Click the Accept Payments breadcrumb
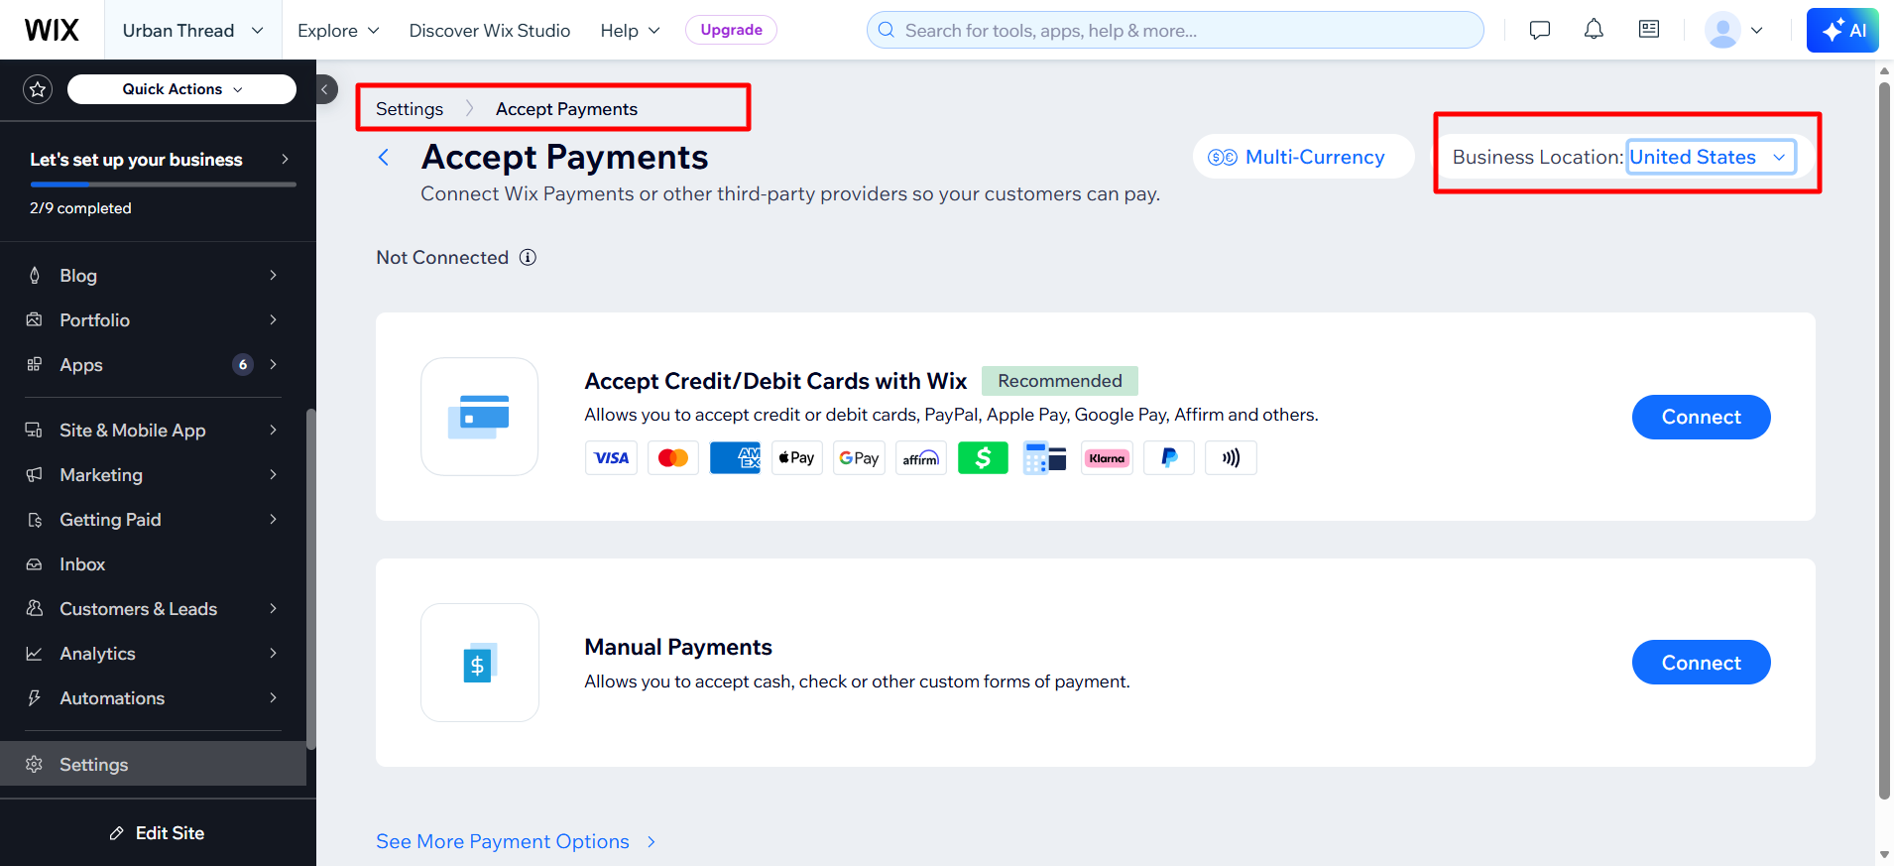Image resolution: width=1894 pixels, height=866 pixels. point(566,109)
